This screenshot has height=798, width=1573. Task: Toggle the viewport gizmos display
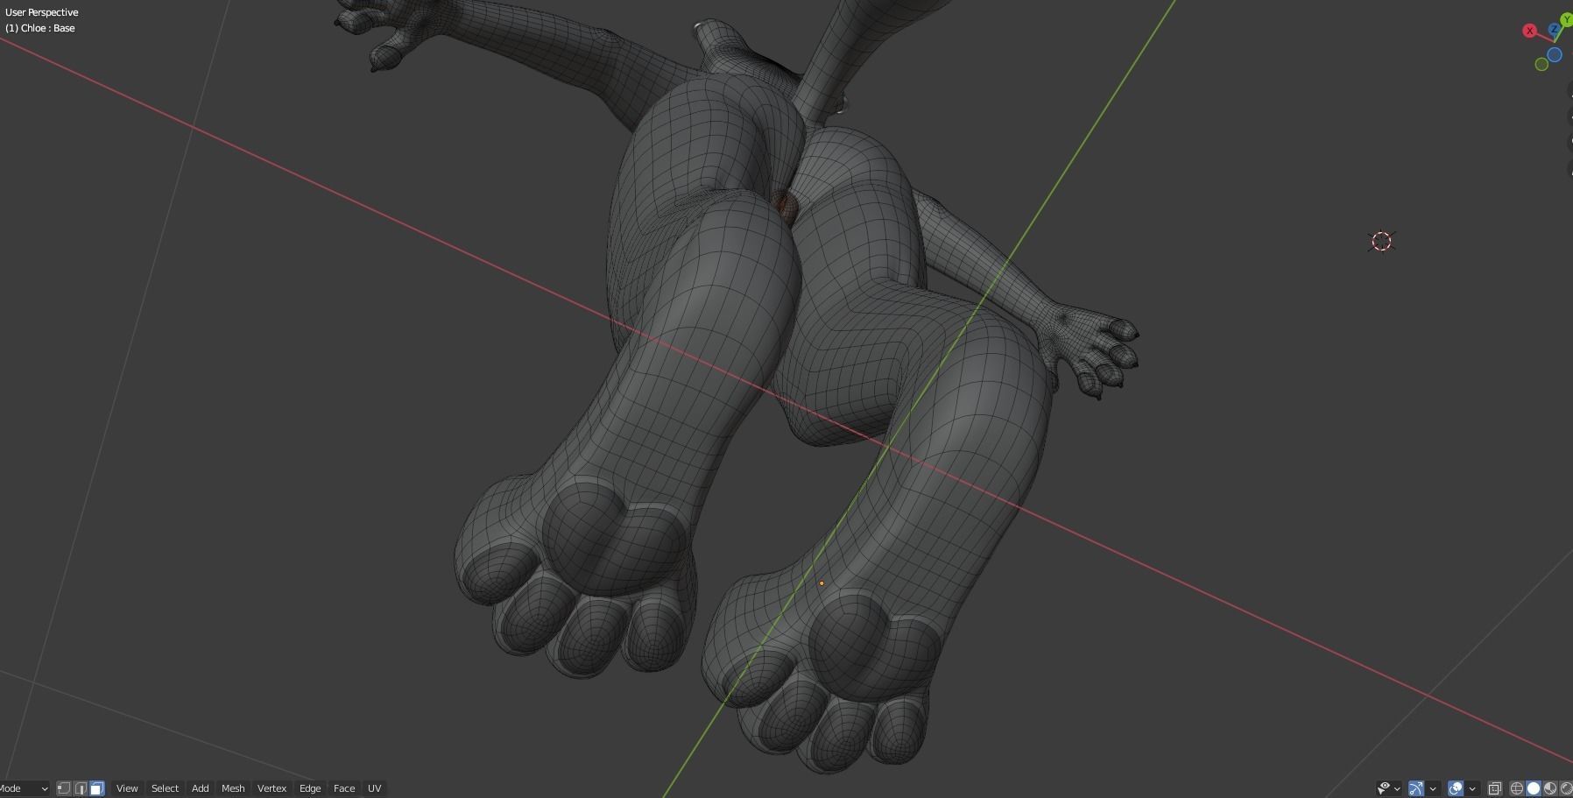(1416, 788)
